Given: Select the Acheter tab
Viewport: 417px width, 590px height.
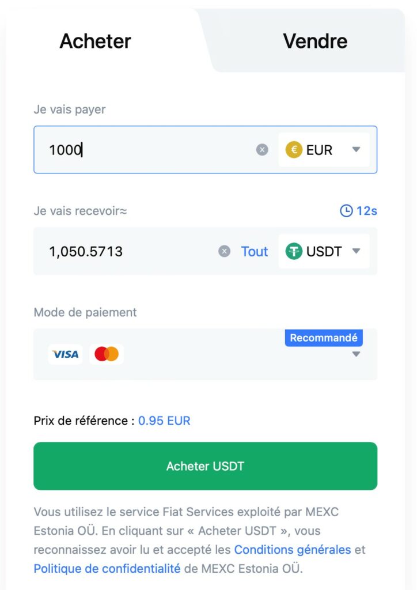Looking at the screenshot, I should pyautogui.click(x=95, y=41).
